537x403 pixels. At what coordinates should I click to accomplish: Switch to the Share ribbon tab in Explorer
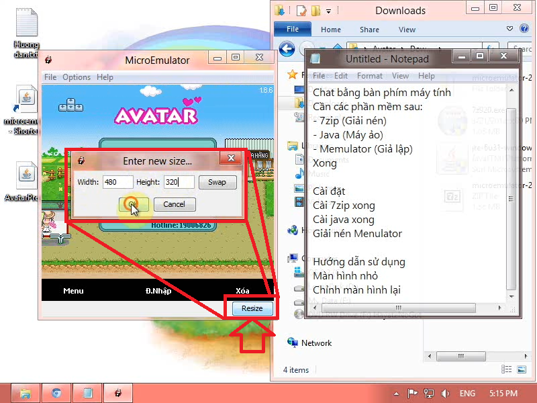tap(369, 30)
